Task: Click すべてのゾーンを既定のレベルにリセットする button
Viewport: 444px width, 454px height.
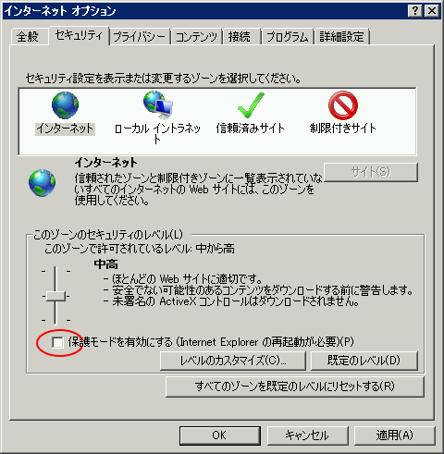Action: click(x=295, y=387)
